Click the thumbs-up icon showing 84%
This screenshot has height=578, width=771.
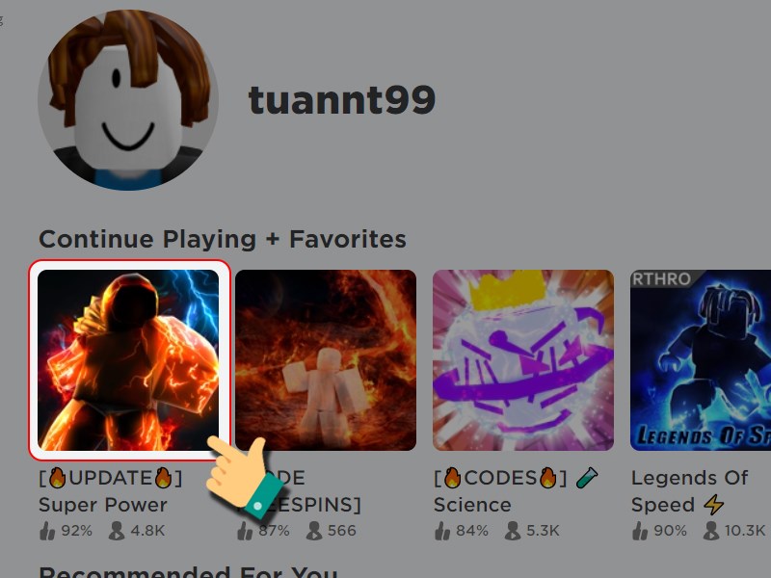[x=442, y=531]
